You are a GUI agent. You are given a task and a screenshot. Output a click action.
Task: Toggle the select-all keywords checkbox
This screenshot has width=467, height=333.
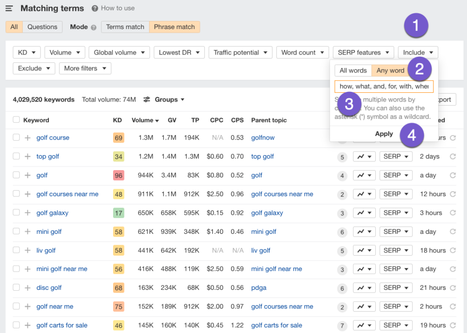click(16, 120)
